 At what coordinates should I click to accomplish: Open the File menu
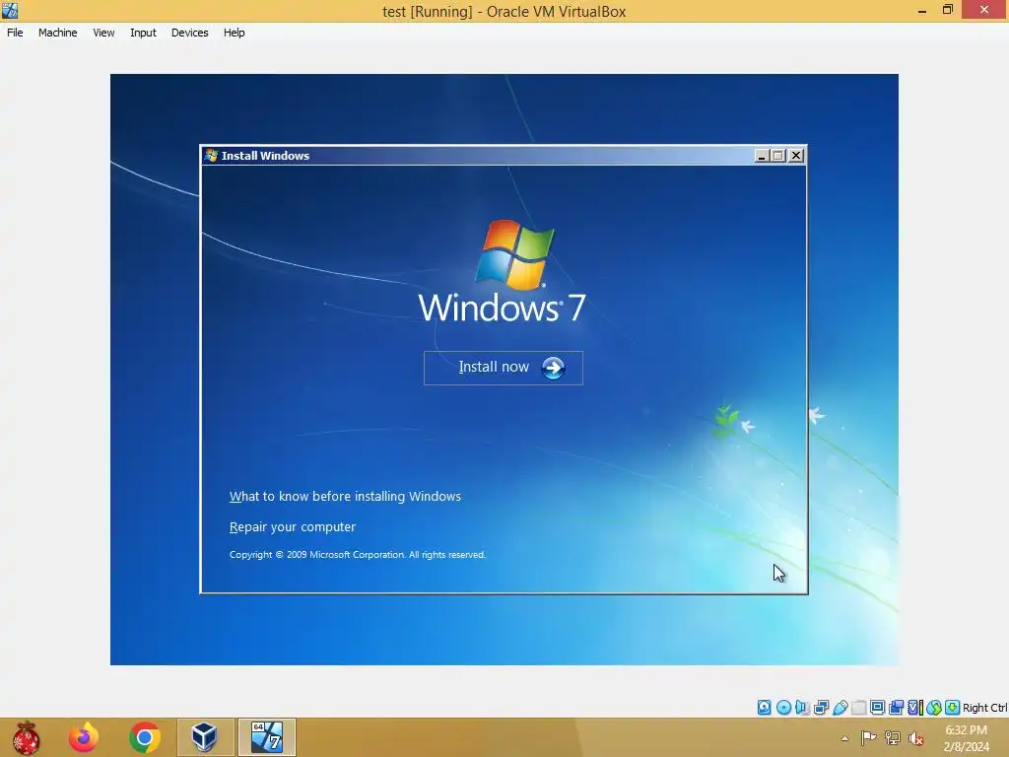point(15,33)
